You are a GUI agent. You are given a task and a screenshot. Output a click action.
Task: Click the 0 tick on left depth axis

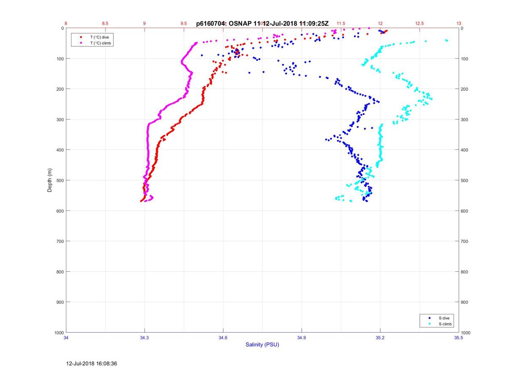(63, 28)
